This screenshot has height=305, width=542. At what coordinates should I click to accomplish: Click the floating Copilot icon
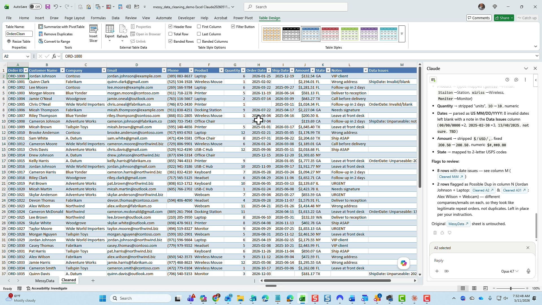point(404,263)
